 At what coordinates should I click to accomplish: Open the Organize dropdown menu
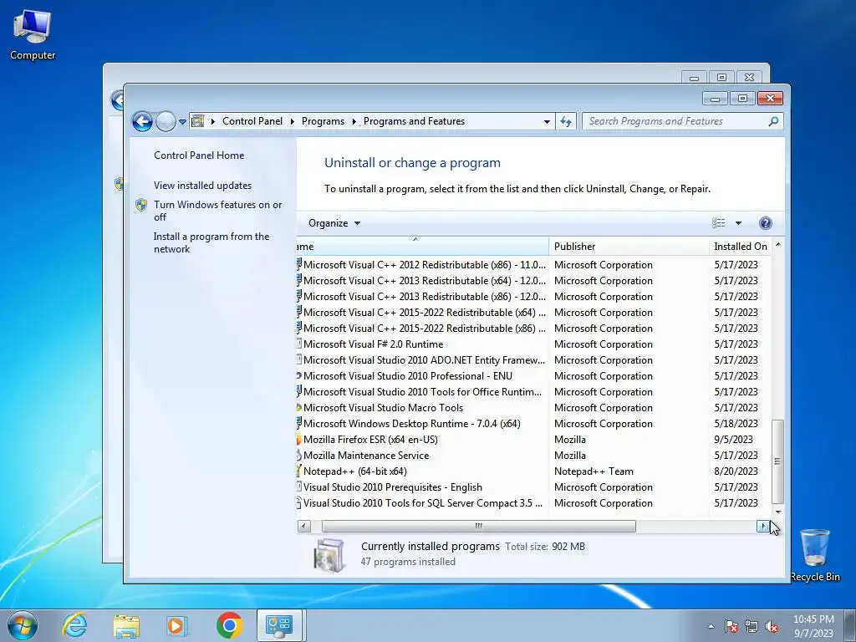coord(334,222)
